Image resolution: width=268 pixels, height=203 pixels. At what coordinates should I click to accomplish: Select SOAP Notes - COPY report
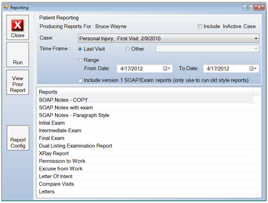(145, 100)
